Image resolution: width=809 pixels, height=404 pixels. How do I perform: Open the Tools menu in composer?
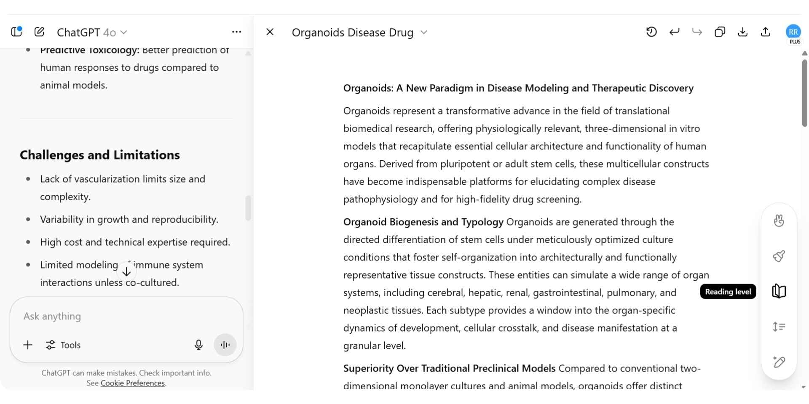coord(63,345)
